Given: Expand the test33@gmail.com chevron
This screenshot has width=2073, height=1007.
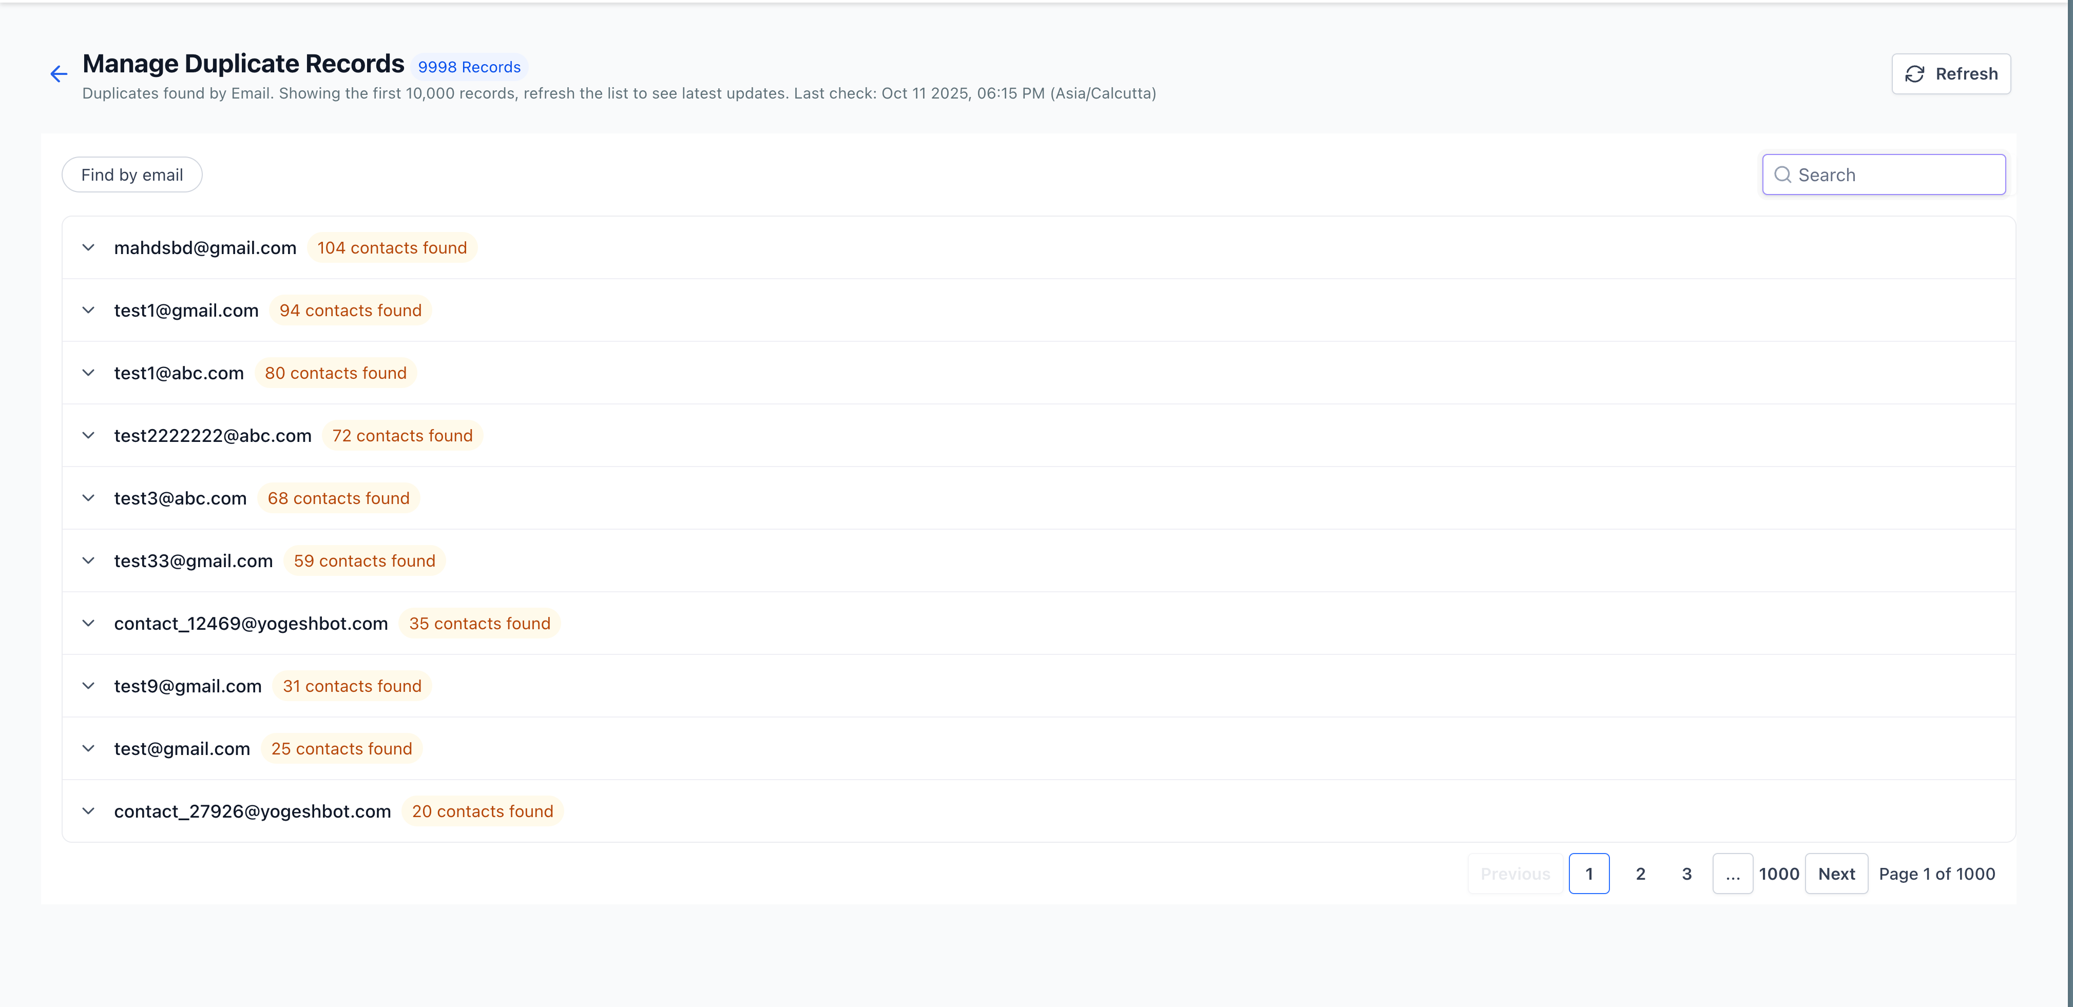Looking at the screenshot, I should pos(88,560).
